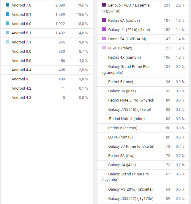Click the GT-810 (rolex) swatch

click(104, 48)
